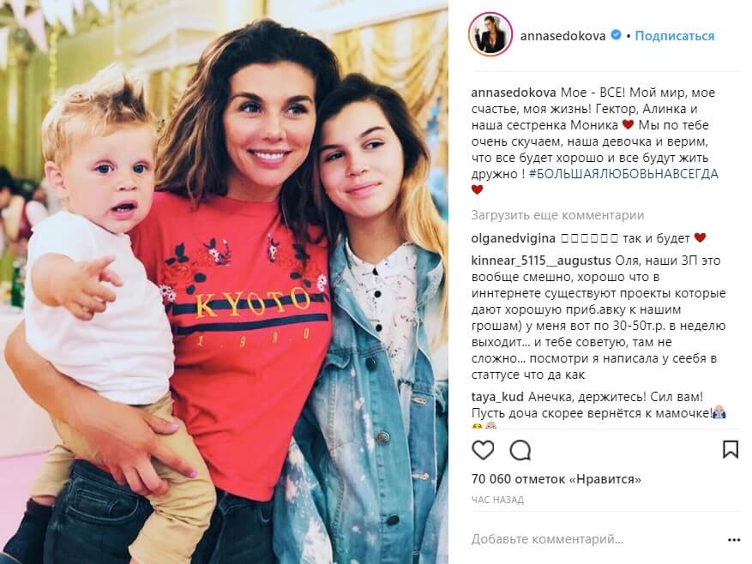Open comments via speech bubble icon
The height and width of the screenshot is (564, 752).
[520, 450]
